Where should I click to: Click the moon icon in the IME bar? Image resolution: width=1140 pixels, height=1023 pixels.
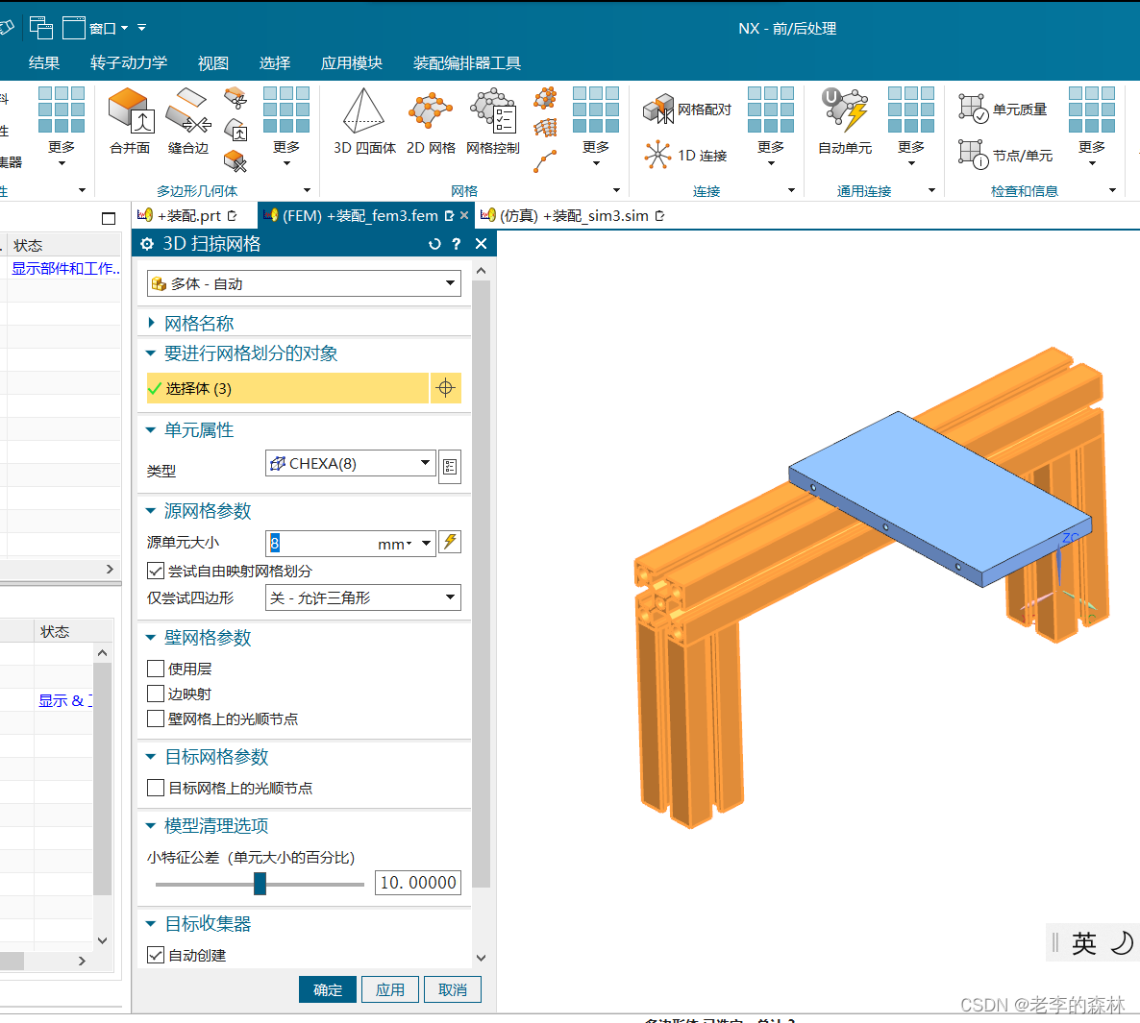(x=1121, y=942)
